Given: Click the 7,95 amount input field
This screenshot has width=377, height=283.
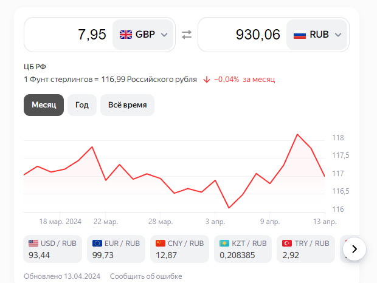Looking at the screenshot, I should point(68,35).
